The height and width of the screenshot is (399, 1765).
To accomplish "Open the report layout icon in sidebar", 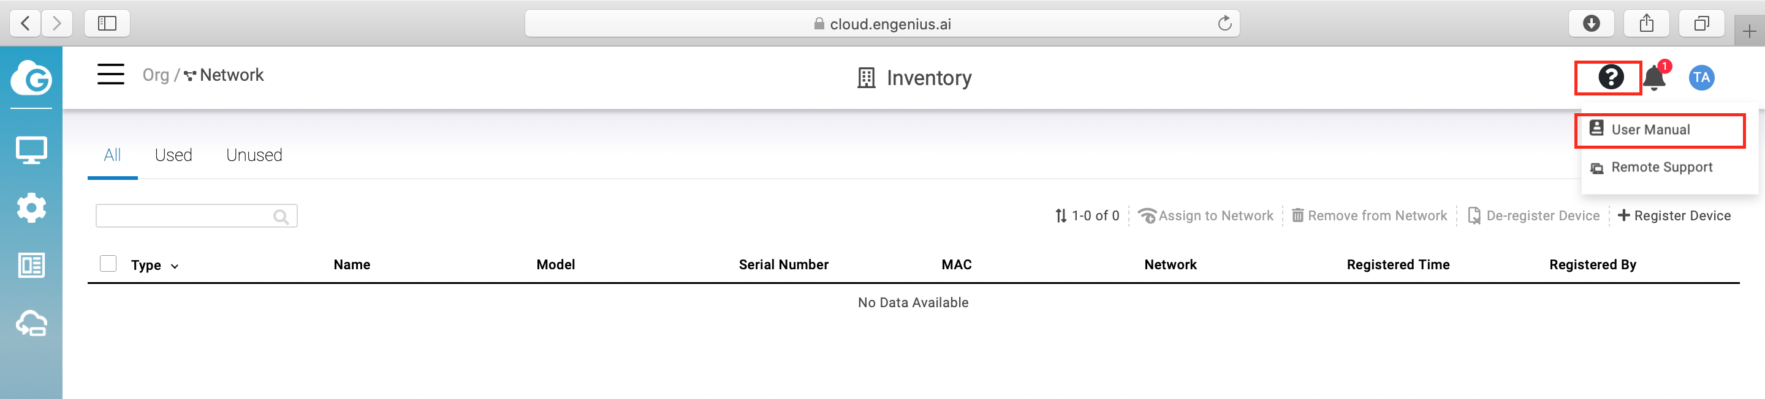I will [31, 265].
